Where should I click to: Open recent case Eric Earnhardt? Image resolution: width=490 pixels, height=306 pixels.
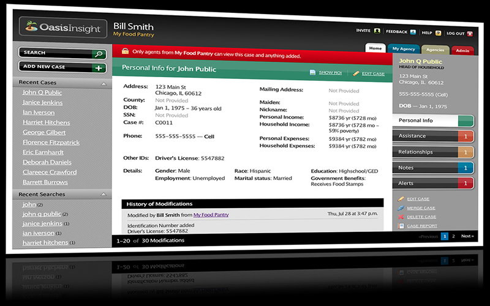coord(43,152)
